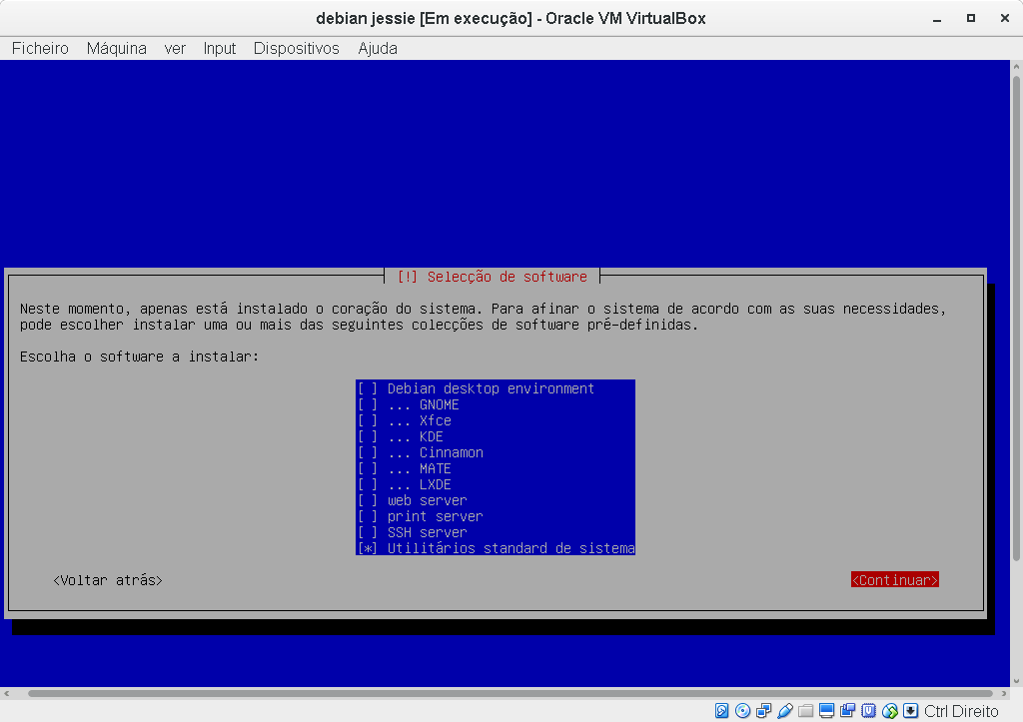
Task: Click the Continuar button
Action: click(894, 580)
